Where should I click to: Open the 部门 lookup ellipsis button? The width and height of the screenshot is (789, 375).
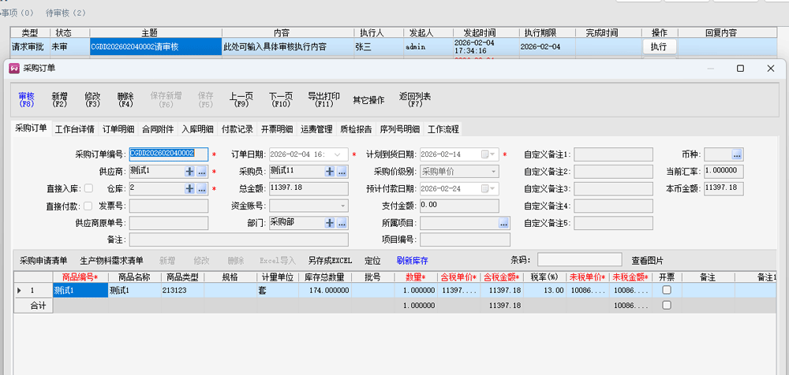point(342,223)
